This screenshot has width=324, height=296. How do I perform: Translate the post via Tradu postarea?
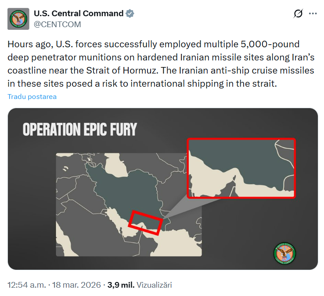[x=32, y=96]
